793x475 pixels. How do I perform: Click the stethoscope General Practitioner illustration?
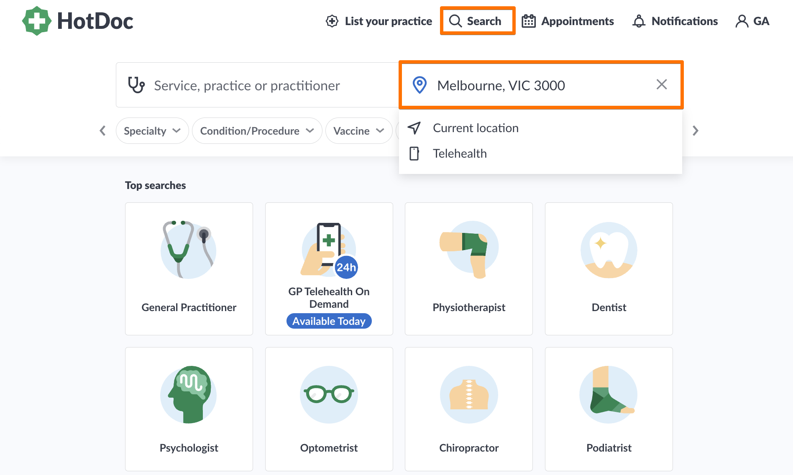pos(189,250)
